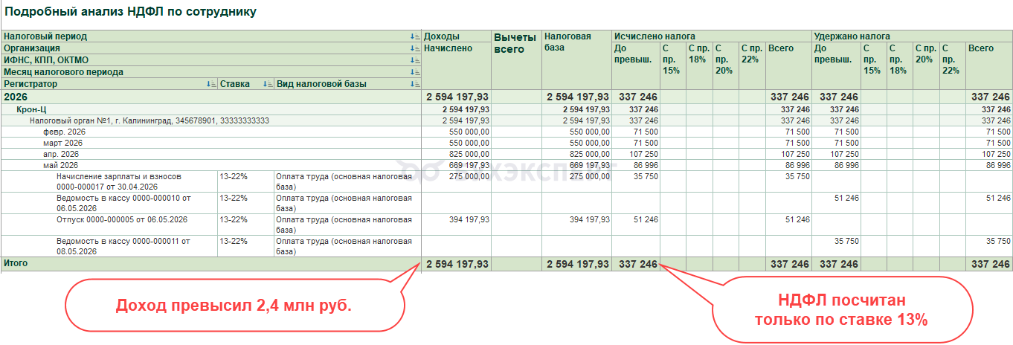The width and height of the screenshot is (1013, 345).
Task: Click the sort icon in the Налоговый период header
Action: pos(415,36)
